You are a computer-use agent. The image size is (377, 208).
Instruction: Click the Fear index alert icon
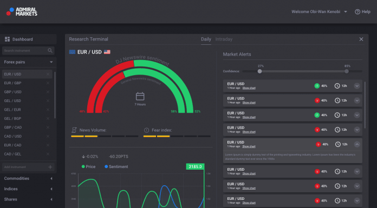pyautogui.click(x=146, y=130)
